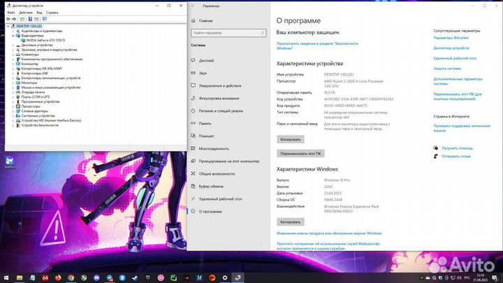Click blue Properties icon in Device Manager toolbar
Image resolution: width=503 pixels, height=283 pixels.
coord(30,19)
